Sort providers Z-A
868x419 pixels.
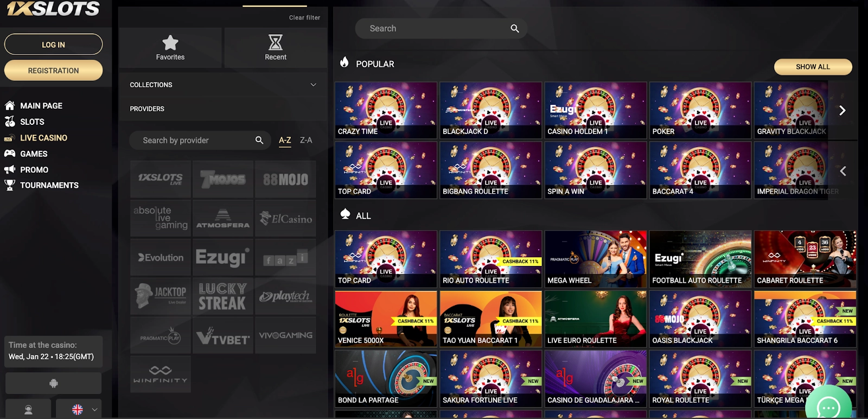[306, 140]
